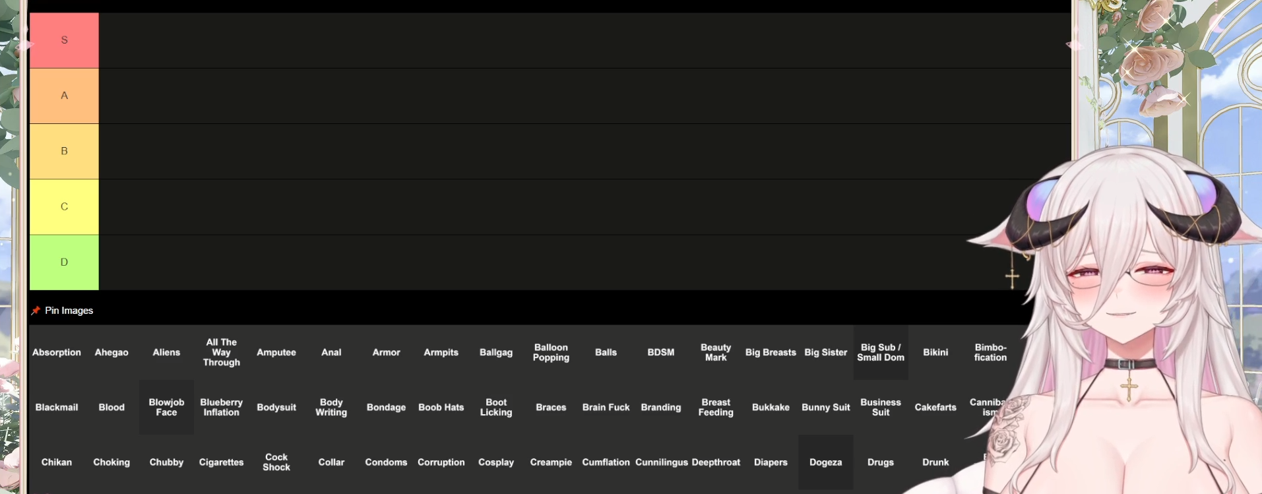Pick the Absorption tile

click(x=57, y=352)
